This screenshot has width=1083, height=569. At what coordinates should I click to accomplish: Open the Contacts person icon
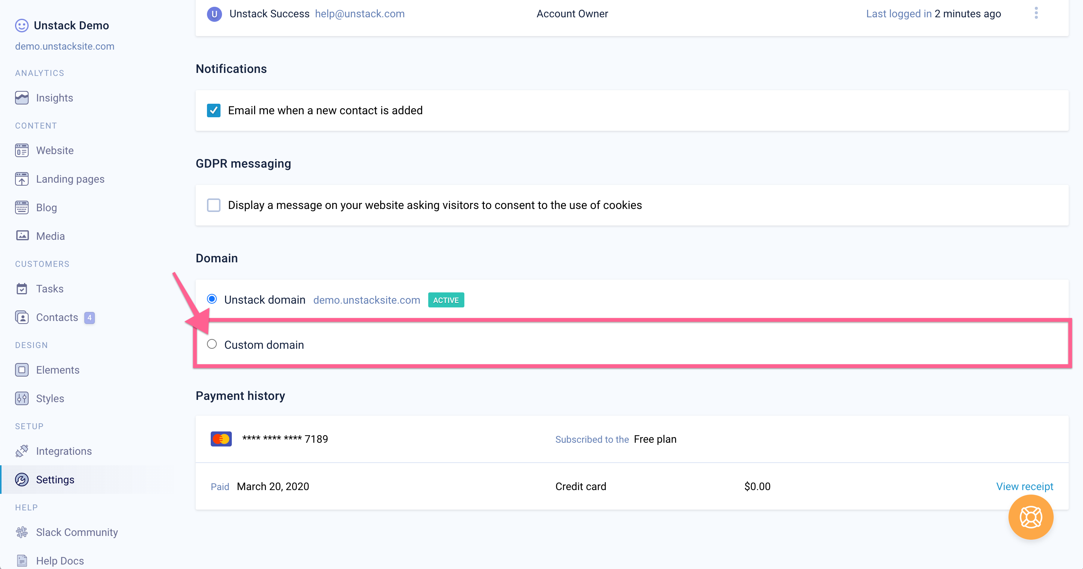point(22,318)
